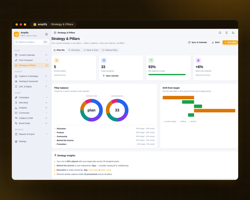The width and height of the screenshot is (250, 200).
Task: Click the Hashtag & Keywords hash icon
Action: pyautogui.click(x=16, y=81)
